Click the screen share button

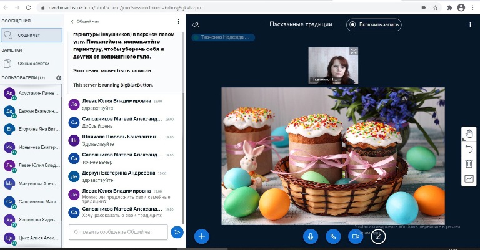[x=377, y=236]
